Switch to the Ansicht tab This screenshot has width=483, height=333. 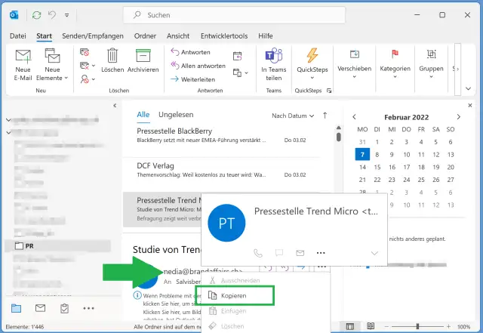(178, 36)
